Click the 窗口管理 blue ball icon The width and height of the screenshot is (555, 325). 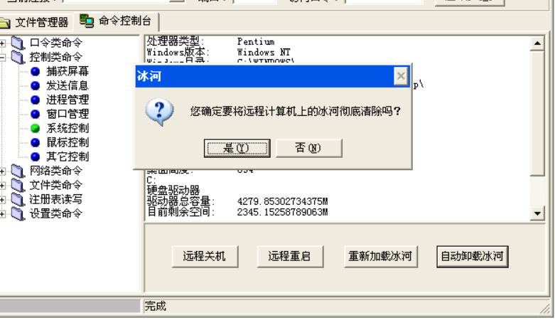coord(35,114)
